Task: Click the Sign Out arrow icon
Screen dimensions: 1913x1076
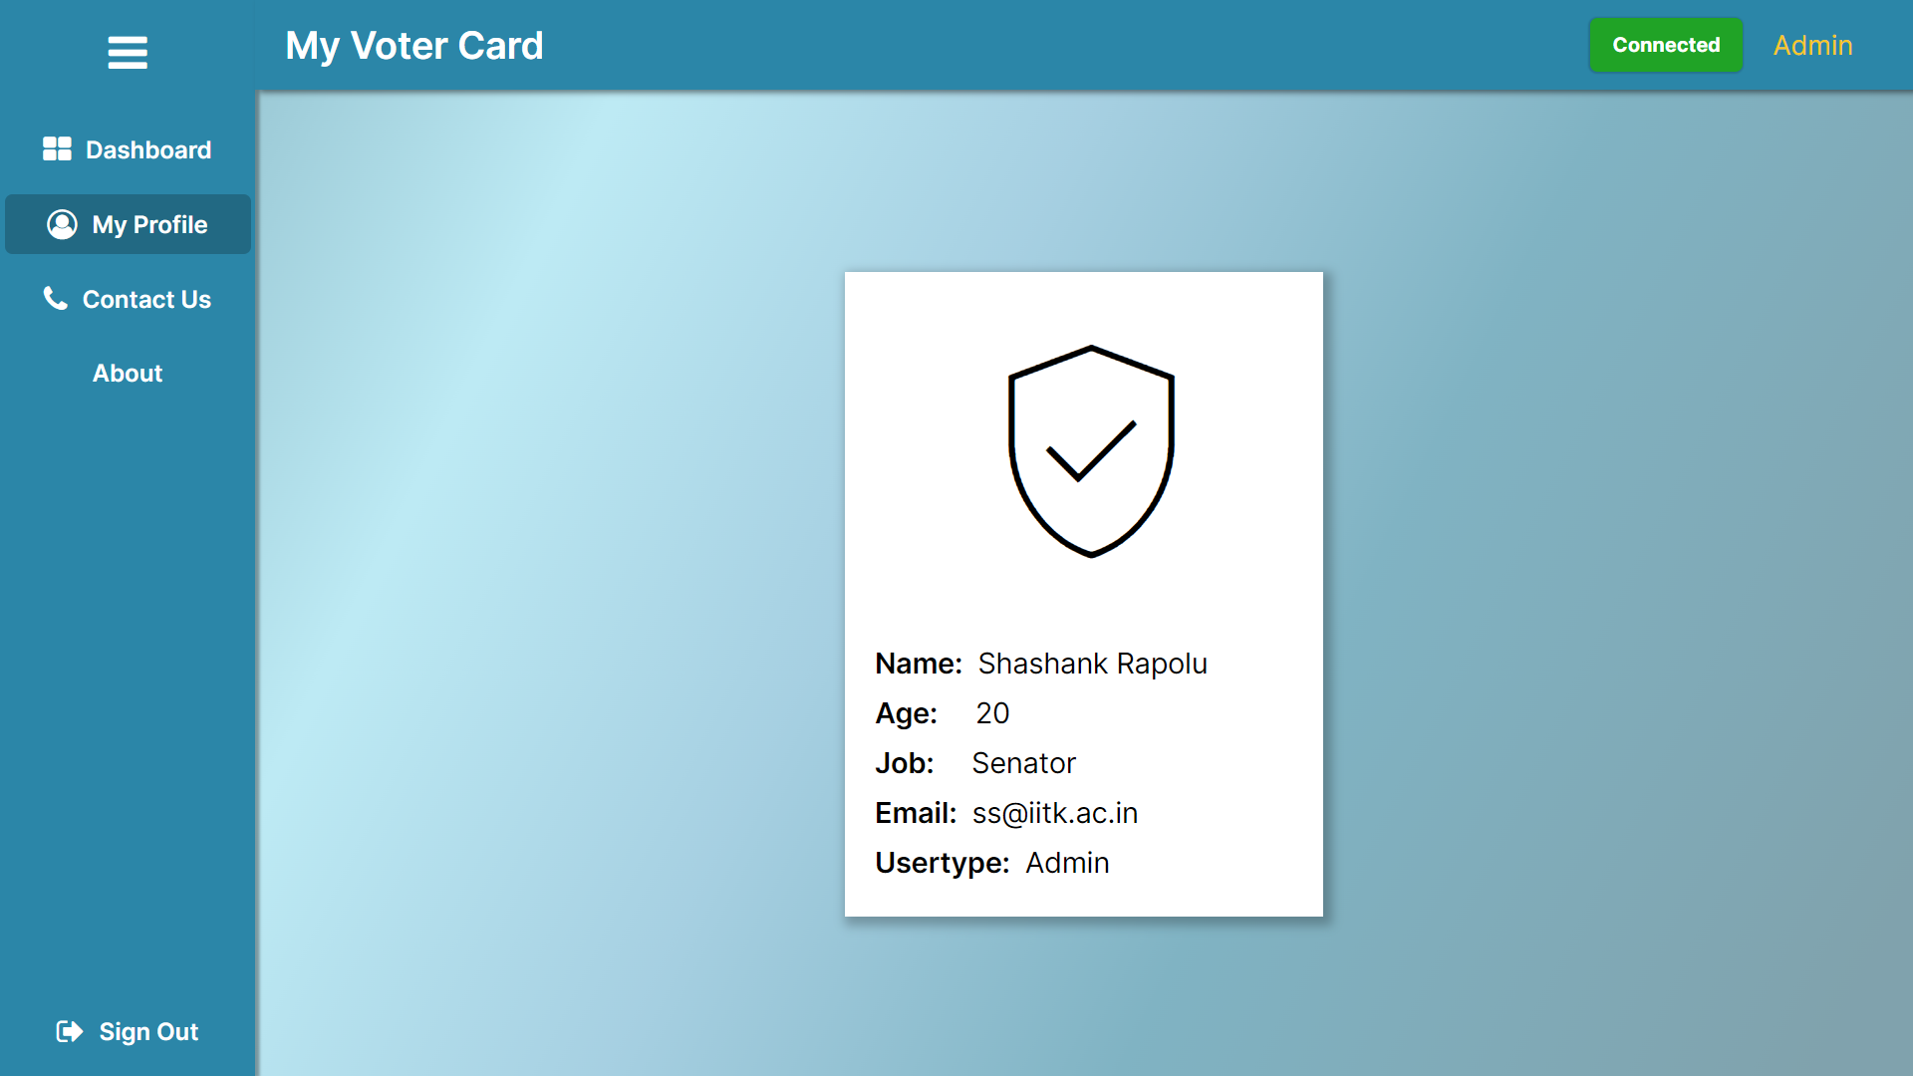Action: coord(69,1031)
